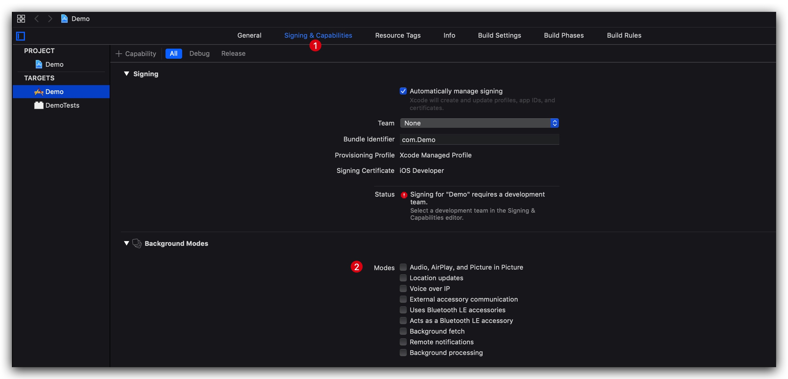Switch to the Build Settings tab
Screen dimensions: 788x379
click(x=499, y=35)
